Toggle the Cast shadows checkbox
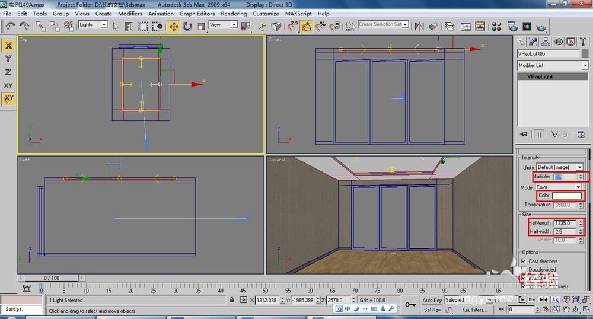Viewport: 593px width, 319px height. (524, 261)
